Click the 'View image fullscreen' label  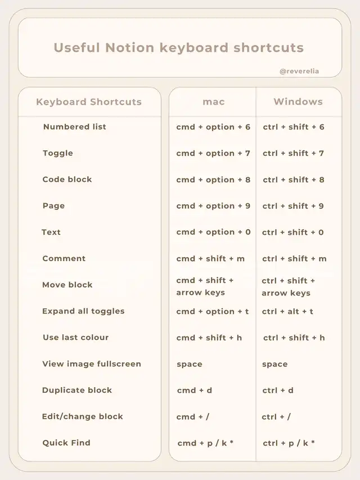[x=92, y=364]
